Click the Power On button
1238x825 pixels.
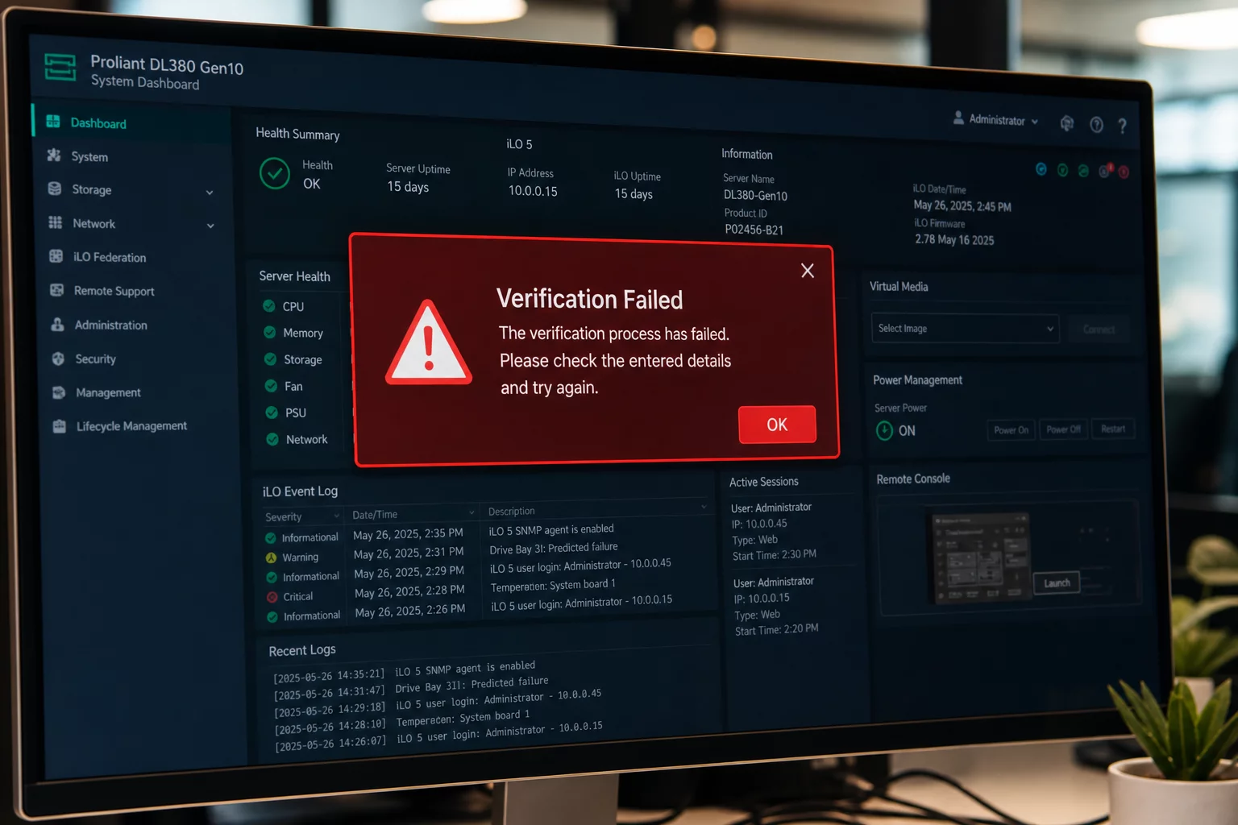pos(1011,430)
